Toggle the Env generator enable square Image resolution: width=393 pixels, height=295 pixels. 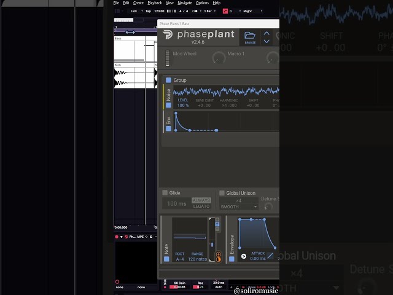coord(168,128)
